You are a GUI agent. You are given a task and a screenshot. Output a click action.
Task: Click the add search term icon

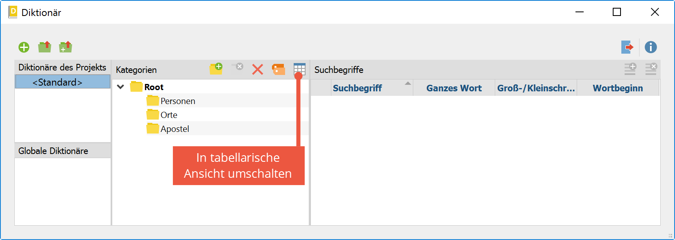[x=630, y=69]
